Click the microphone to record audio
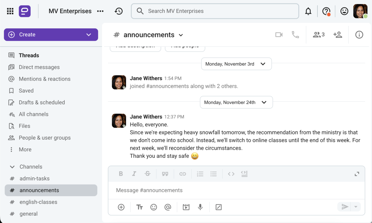The image size is (372, 223). (x=200, y=207)
